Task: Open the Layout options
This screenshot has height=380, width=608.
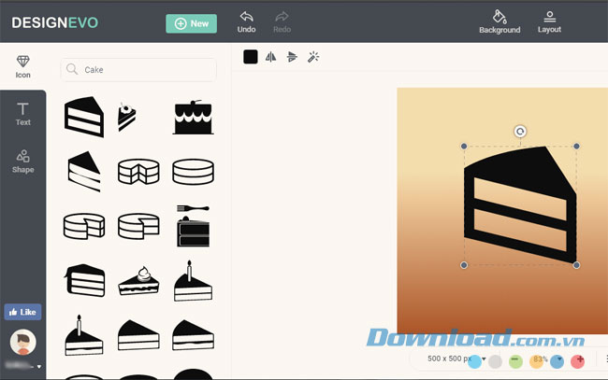Action: tap(549, 17)
